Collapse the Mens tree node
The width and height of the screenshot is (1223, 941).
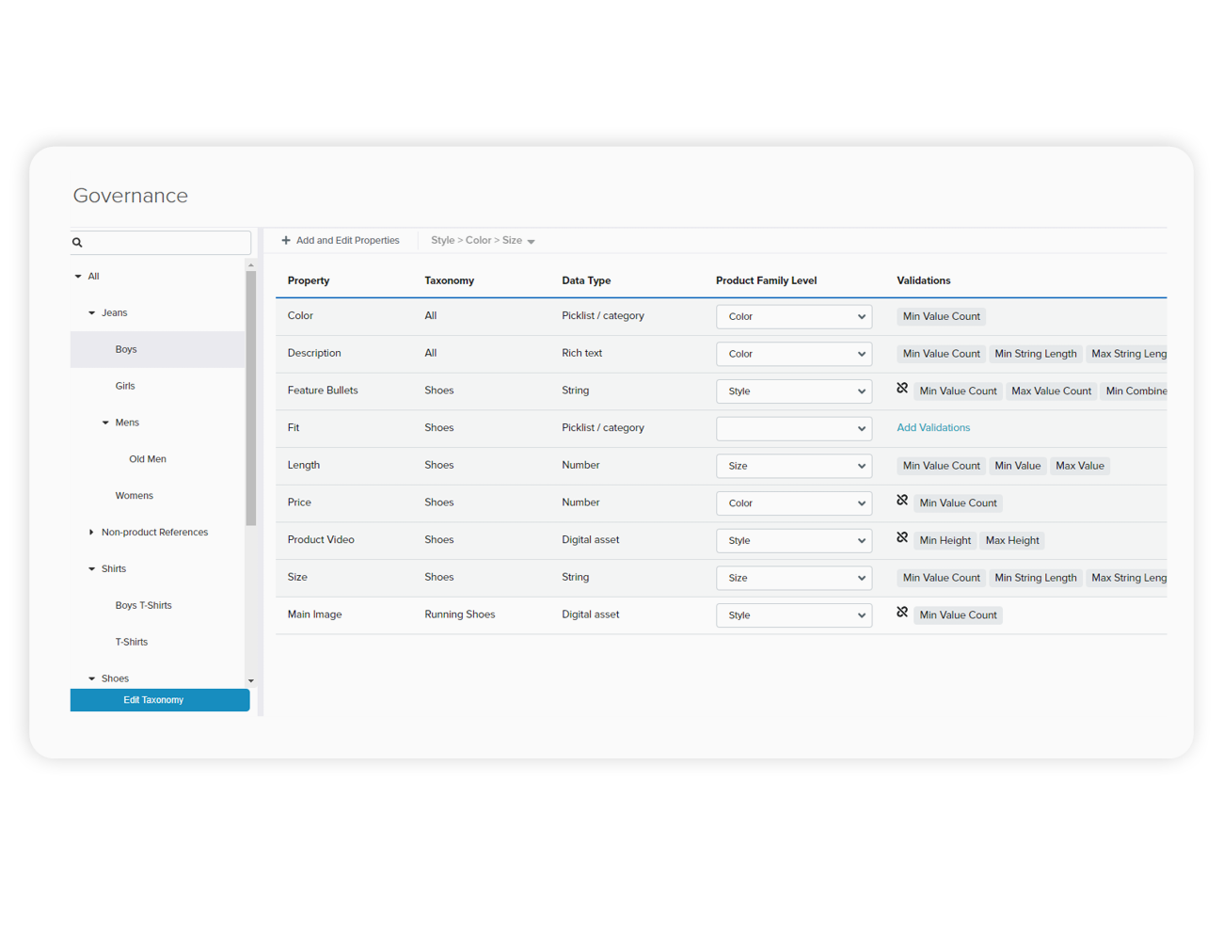pos(105,423)
